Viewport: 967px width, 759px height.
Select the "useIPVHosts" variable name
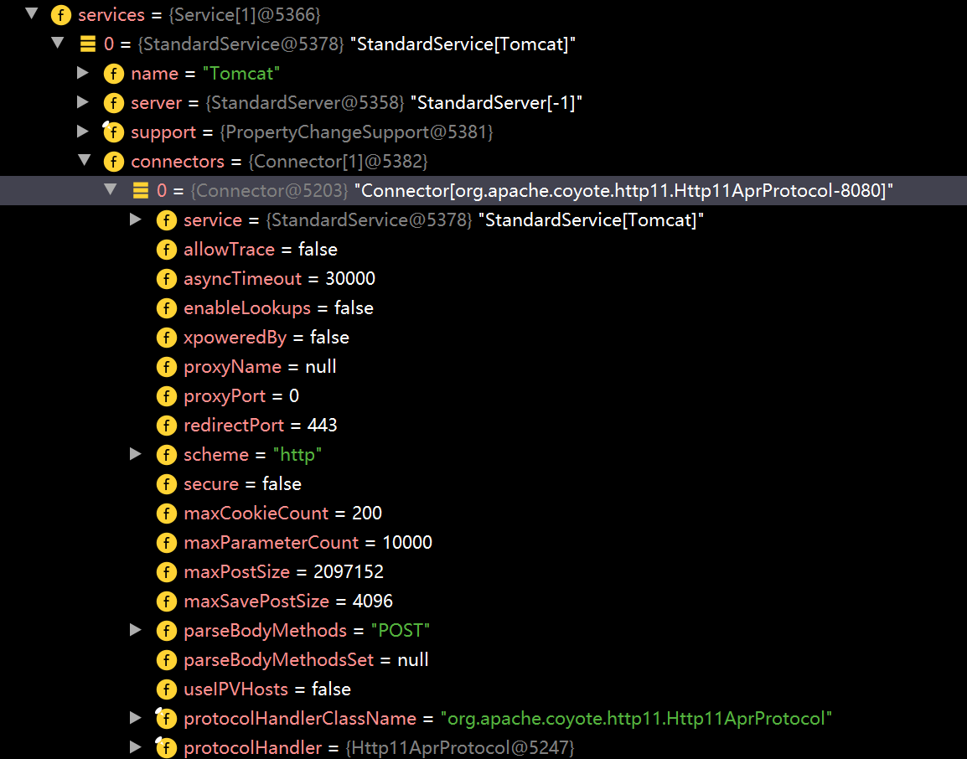pyautogui.click(x=235, y=689)
